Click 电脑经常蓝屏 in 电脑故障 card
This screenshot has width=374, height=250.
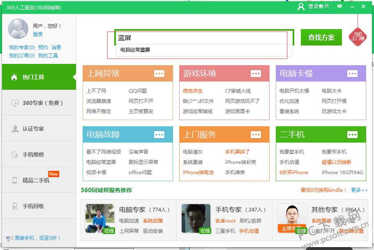[101, 162]
